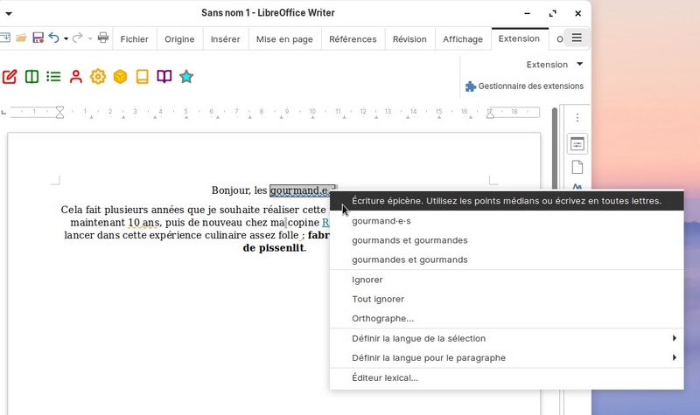The width and height of the screenshot is (700, 415).
Task: Click the sidebar Properties panel icon
Action: 577,144
